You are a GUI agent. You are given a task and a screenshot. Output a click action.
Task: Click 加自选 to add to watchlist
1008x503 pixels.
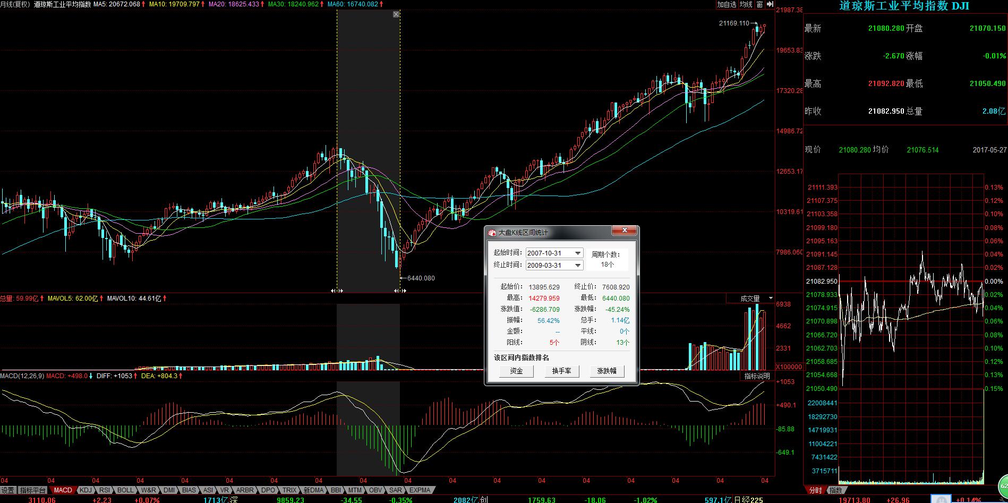727,4
